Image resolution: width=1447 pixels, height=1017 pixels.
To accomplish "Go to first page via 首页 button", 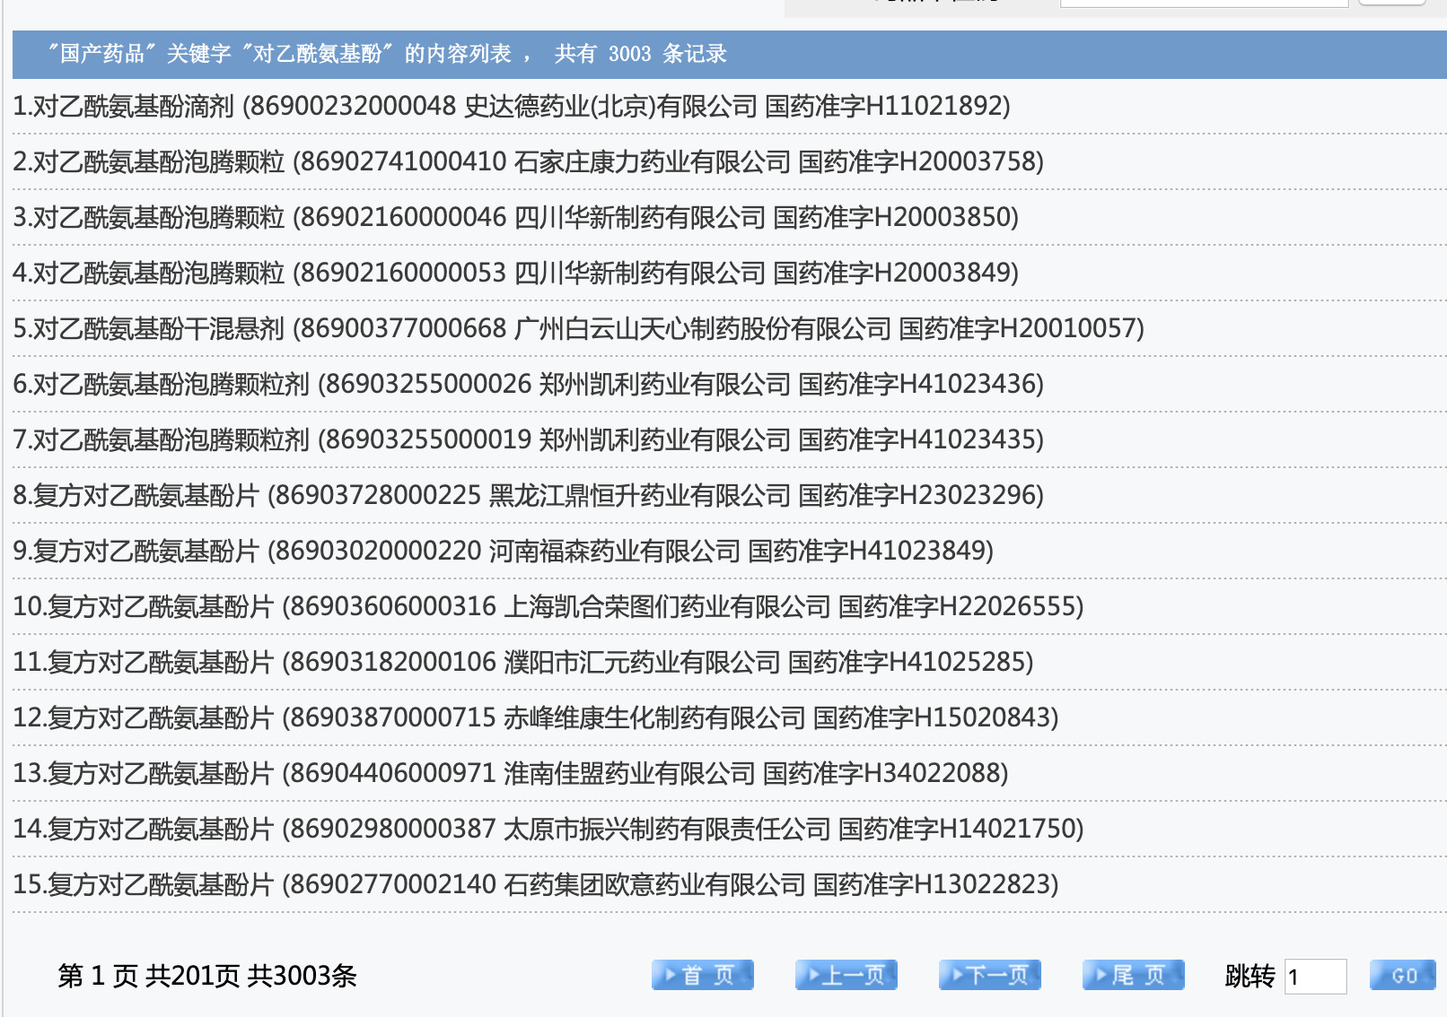I will (702, 975).
